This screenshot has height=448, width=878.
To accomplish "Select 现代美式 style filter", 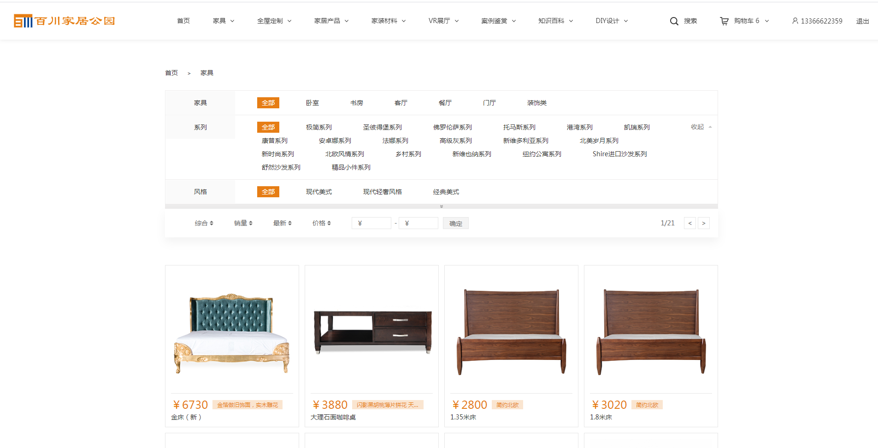I will (318, 192).
